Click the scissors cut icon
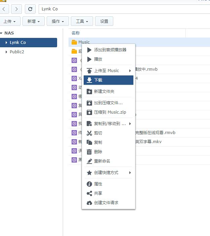The image size is (210, 236). tap(89, 133)
